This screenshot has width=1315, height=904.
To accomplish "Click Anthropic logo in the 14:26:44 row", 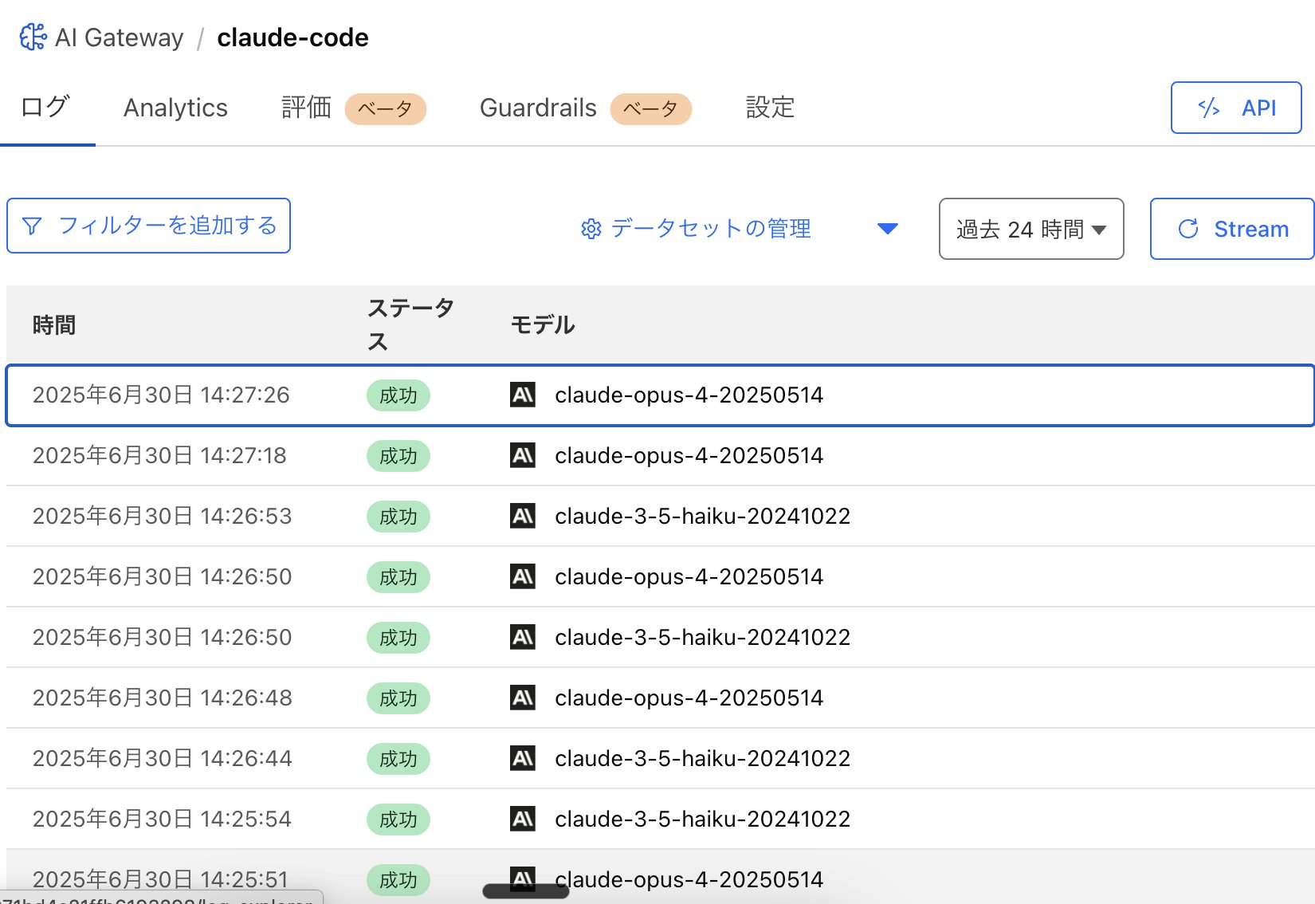I will [x=523, y=758].
